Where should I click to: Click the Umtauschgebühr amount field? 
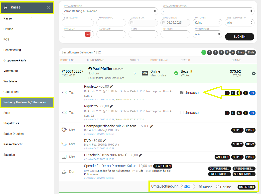[187, 187]
